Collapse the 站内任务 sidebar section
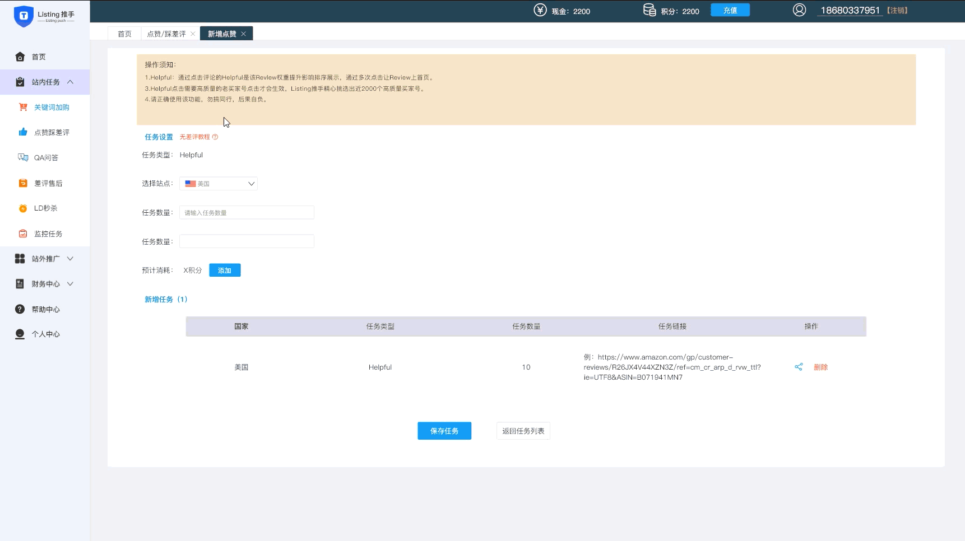Image resolution: width=965 pixels, height=541 pixels. (70, 82)
